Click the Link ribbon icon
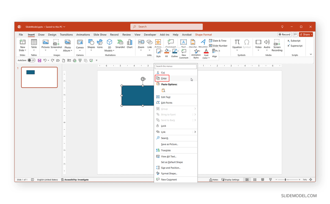This screenshot has width=330, height=204. tap(149, 42)
